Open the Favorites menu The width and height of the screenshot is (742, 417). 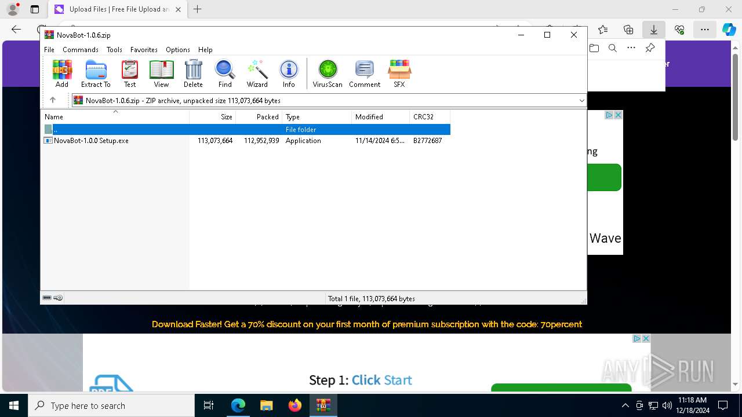coord(144,50)
